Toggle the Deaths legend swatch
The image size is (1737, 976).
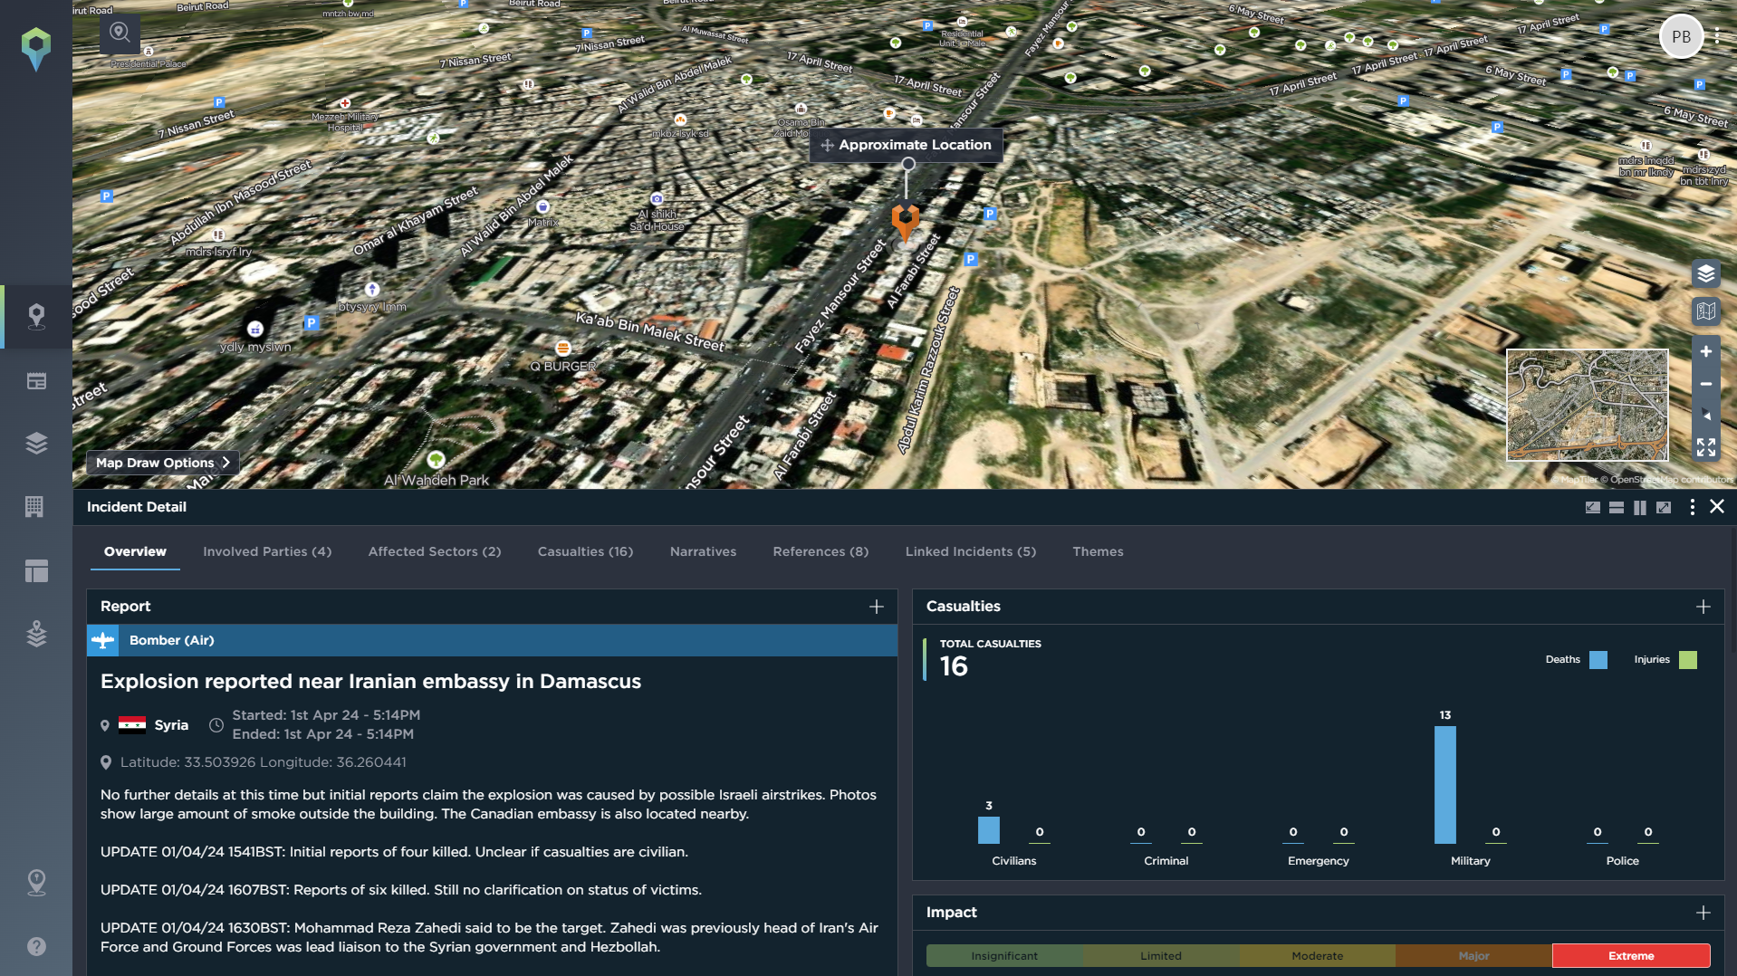click(x=1598, y=660)
